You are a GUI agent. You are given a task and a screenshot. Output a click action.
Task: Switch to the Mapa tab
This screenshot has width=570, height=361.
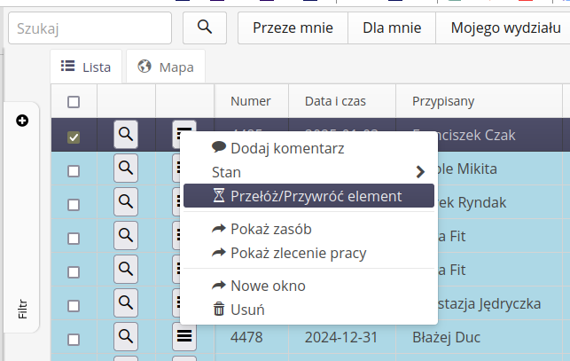pyautogui.click(x=166, y=67)
